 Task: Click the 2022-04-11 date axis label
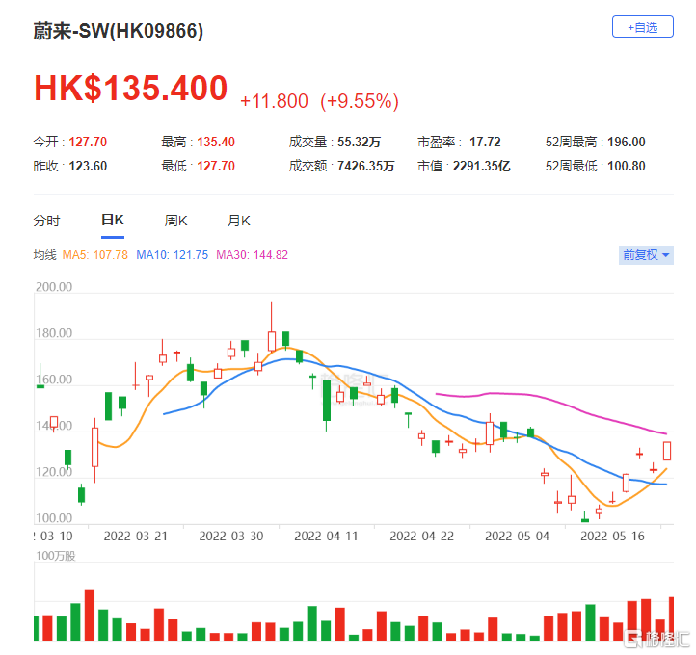click(325, 535)
